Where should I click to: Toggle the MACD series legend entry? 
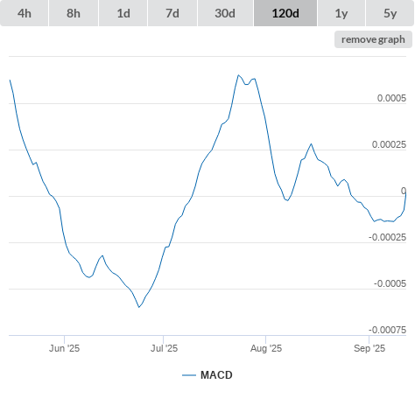click(207, 375)
